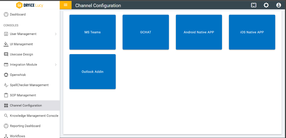Choose the iOS Native APP tile
286x138 pixels.
coord(252,32)
